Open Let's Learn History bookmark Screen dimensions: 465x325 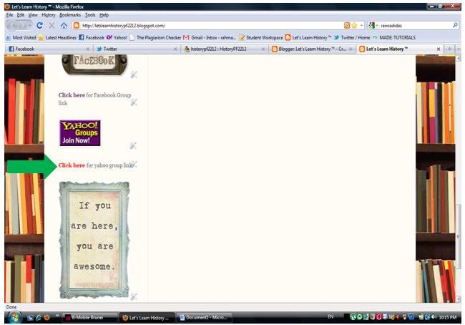tap(308, 38)
